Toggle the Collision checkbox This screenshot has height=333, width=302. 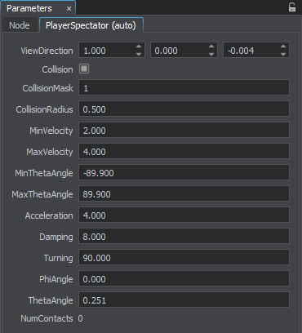click(x=84, y=69)
